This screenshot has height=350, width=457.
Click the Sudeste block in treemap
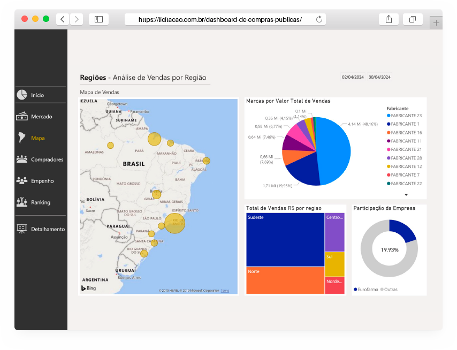285,239
